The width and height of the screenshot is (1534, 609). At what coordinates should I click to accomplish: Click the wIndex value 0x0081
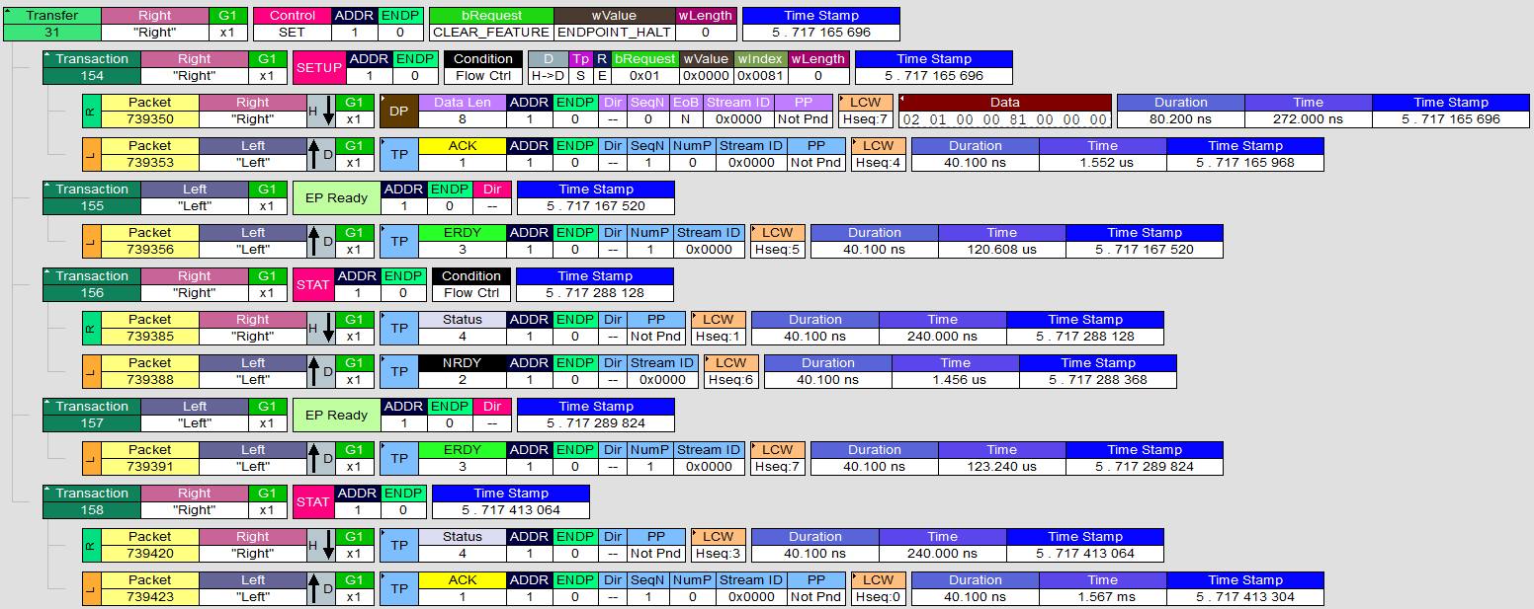click(x=761, y=75)
